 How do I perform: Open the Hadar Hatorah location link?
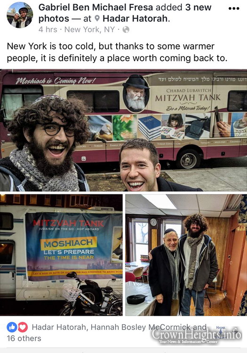[135, 18]
